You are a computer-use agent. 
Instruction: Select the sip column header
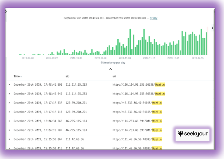coord(67,76)
